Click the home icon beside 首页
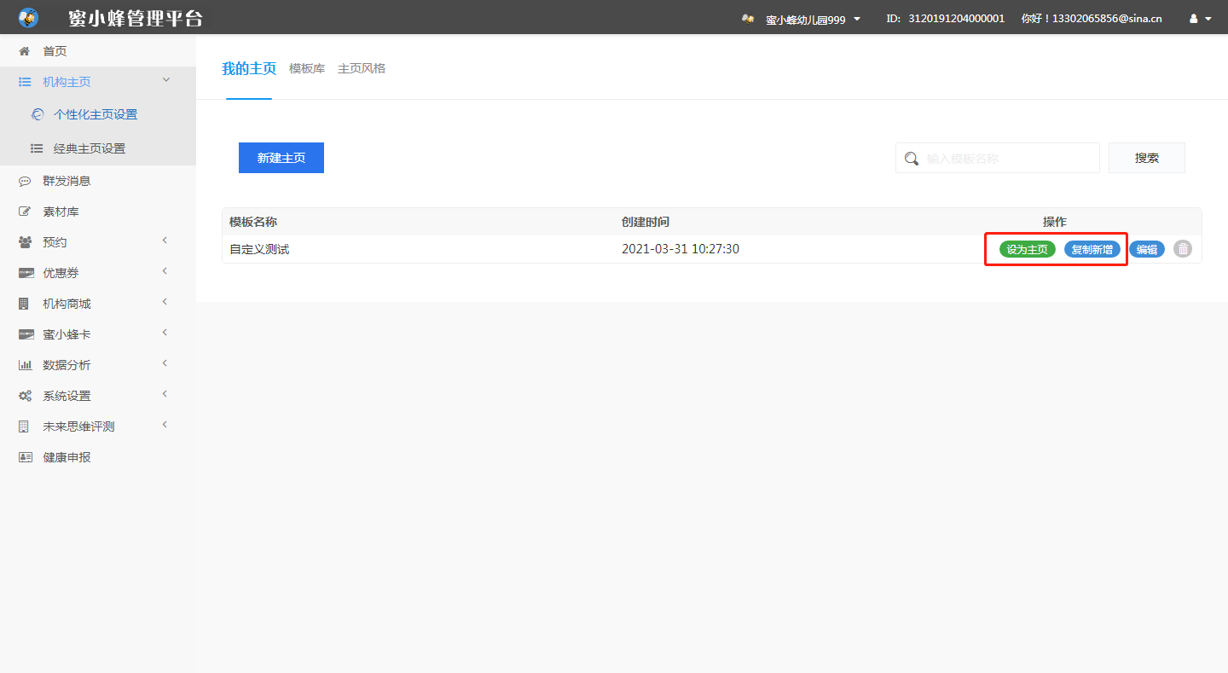The width and height of the screenshot is (1228, 673). tap(25, 51)
